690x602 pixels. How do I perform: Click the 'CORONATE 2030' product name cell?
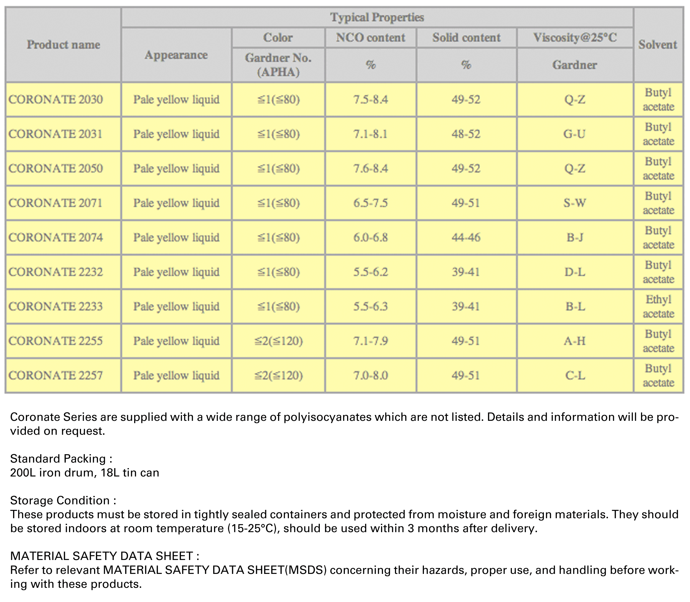[x=63, y=99]
